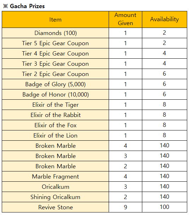Click the Elixir of the Rabbit cell
The image size is (189, 216).
55,115
